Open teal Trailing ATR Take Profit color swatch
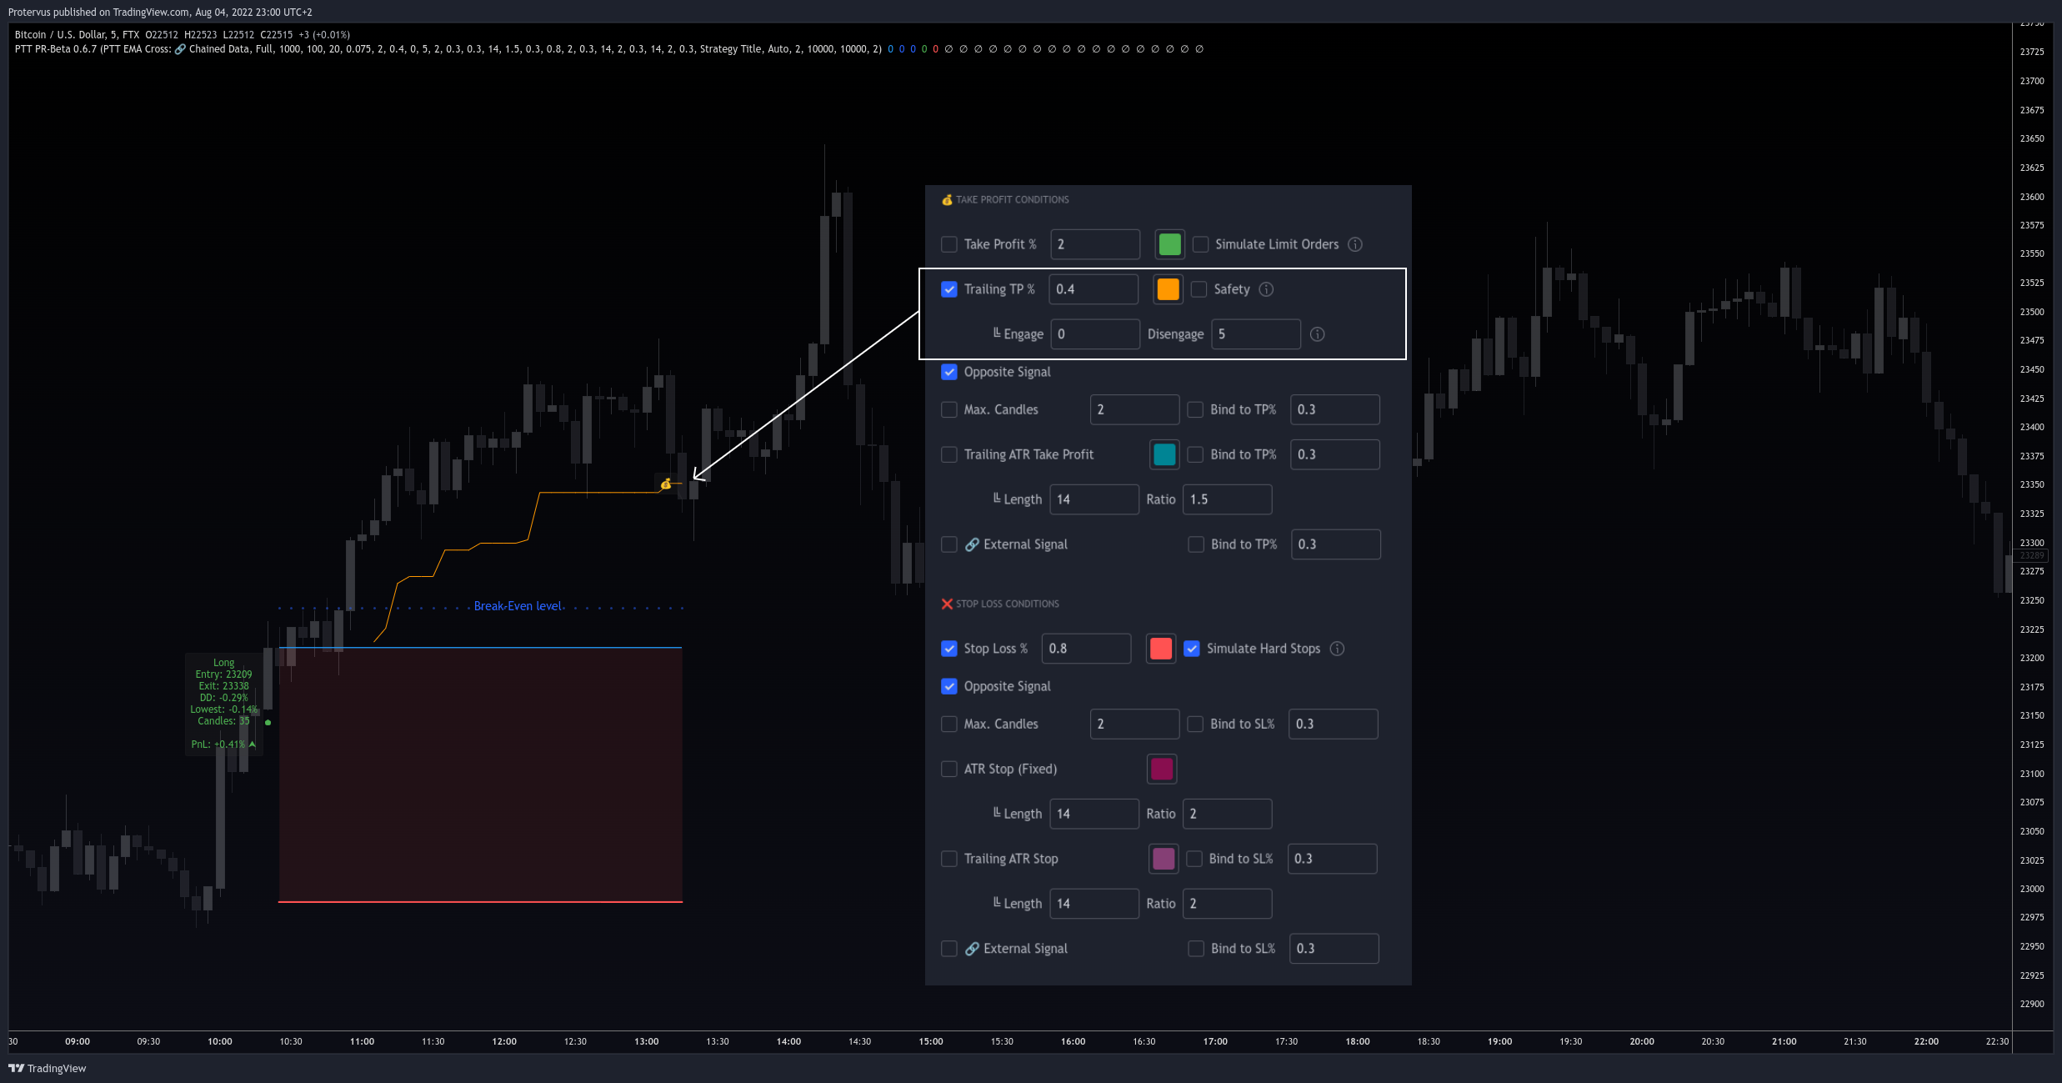The height and width of the screenshot is (1083, 2062). tap(1164, 454)
